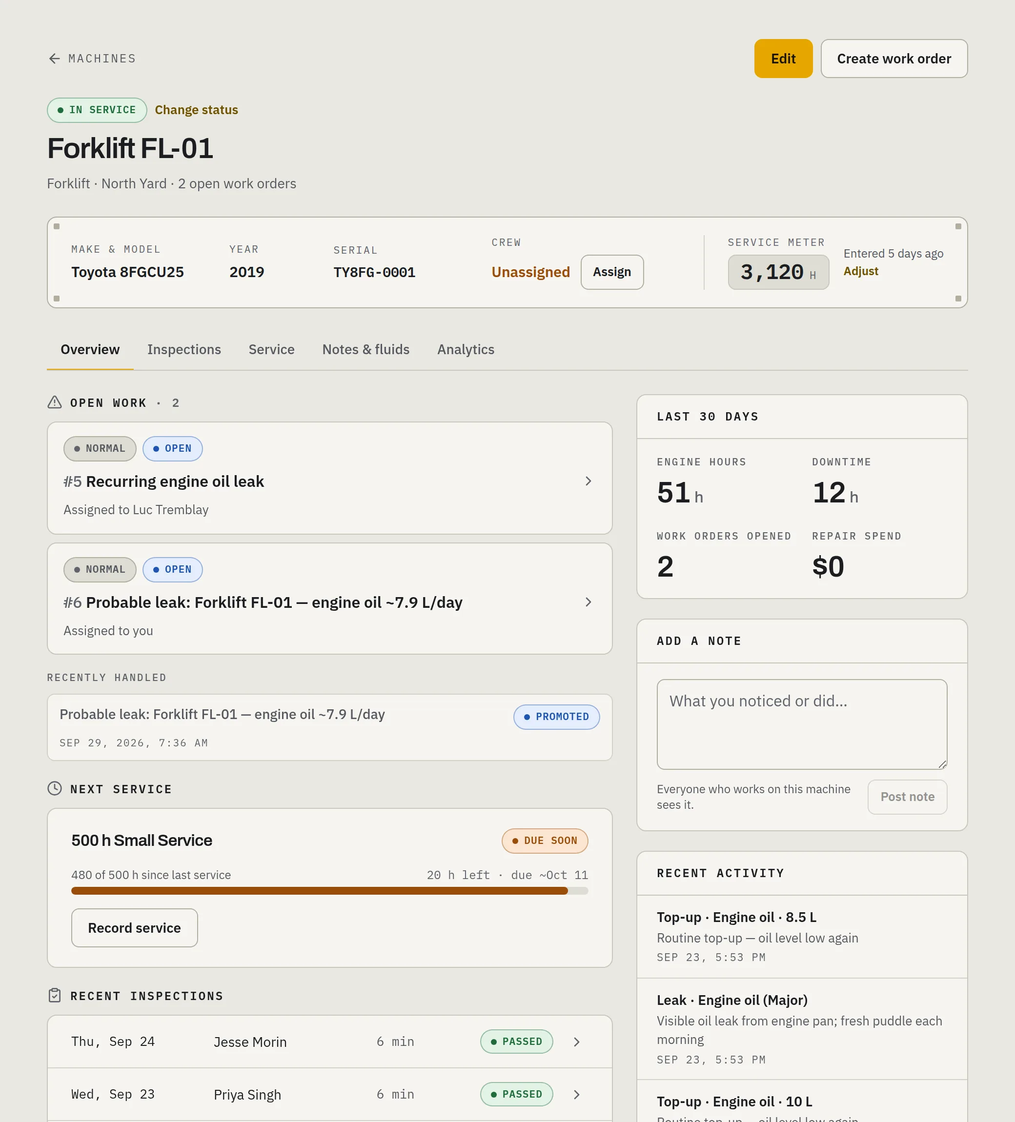Click the Recent Inspections clipboard icon
The height and width of the screenshot is (1122, 1015).
click(55, 995)
